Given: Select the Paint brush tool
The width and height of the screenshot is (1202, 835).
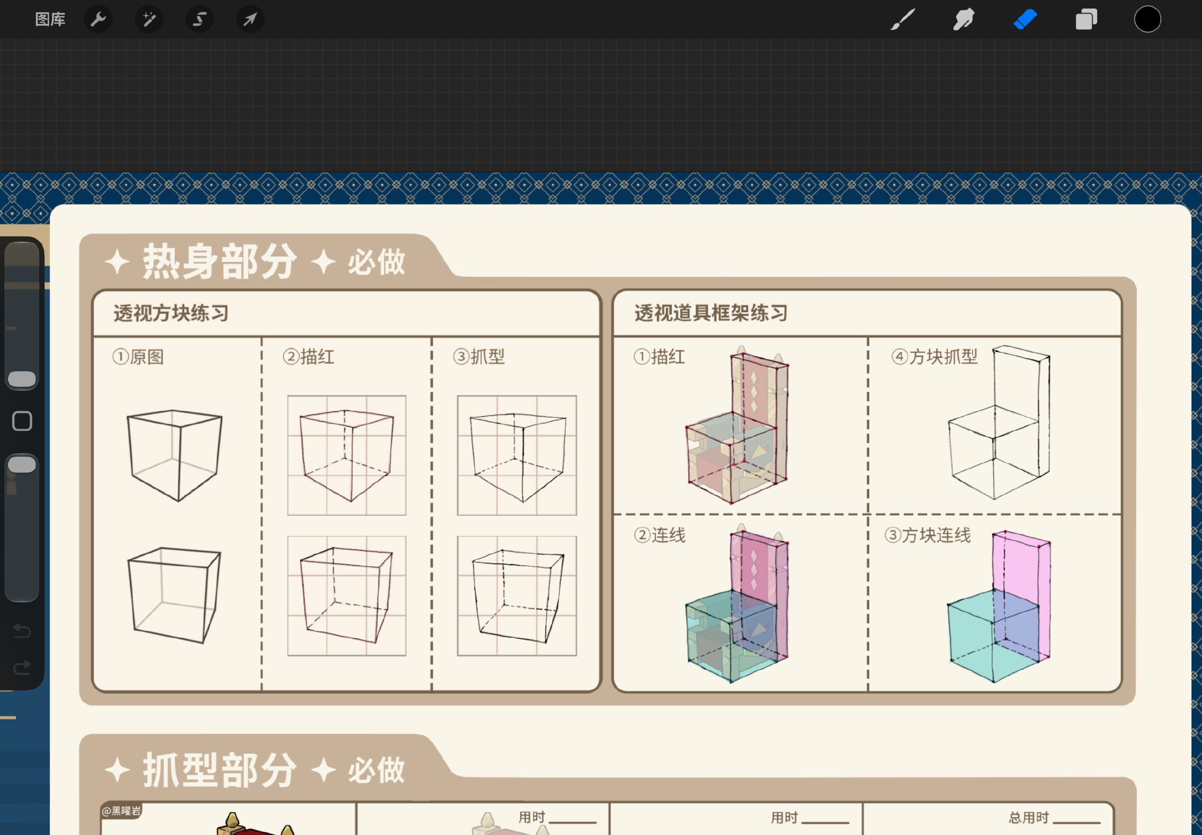Looking at the screenshot, I should point(903,19).
